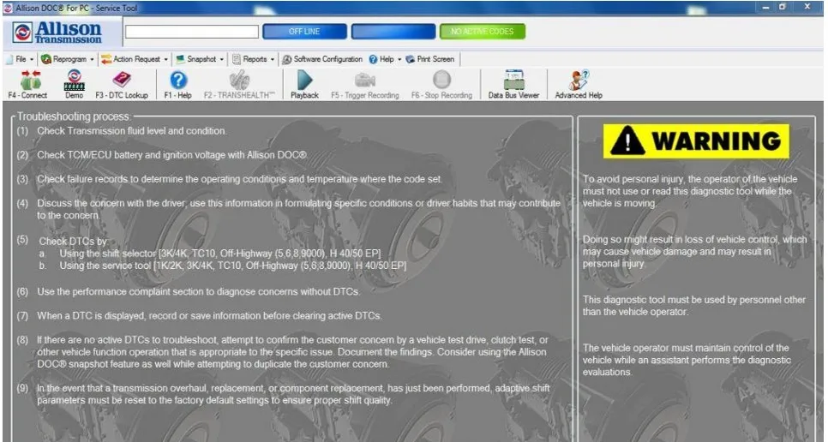Click the blank blue status indicator

tap(393, 32)
